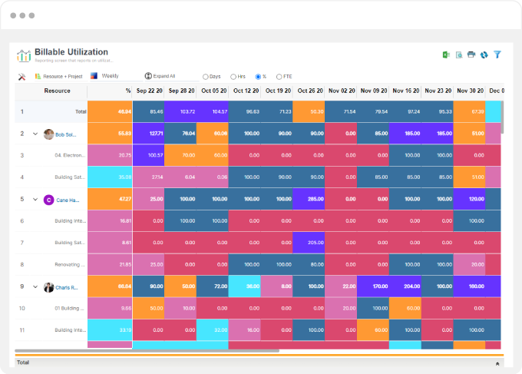The image size is (522, 374).
Task: Click row 11 cell 33.19
Action: 110,330
